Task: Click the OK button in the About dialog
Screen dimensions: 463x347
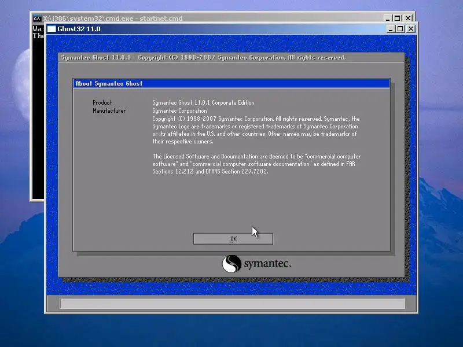Action: click(x=233, y=239)
